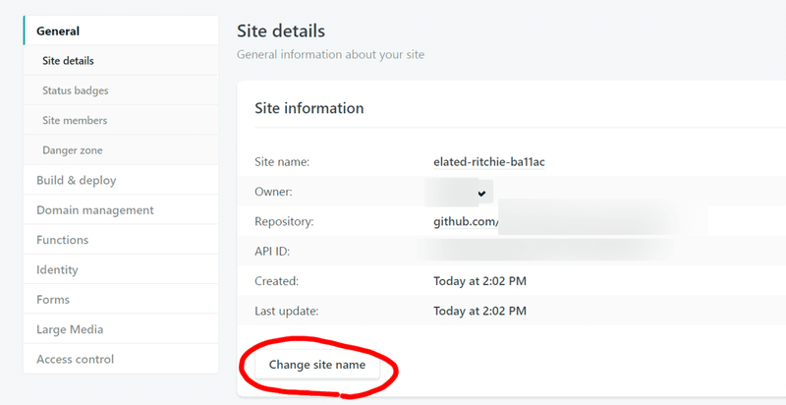Image resolution: width=786 pixels, height=405 pixels.
Task: Select Site details in the sidebar
Action: [69, 61]
